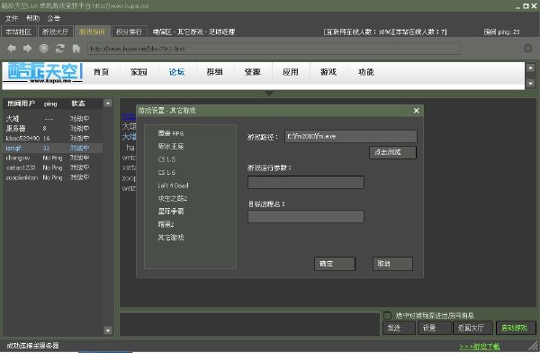Image resolution: width=540 pixels, height=353 pixels.
Task: Select user zooplankton in the room list
Action: [x=53, y=177]
